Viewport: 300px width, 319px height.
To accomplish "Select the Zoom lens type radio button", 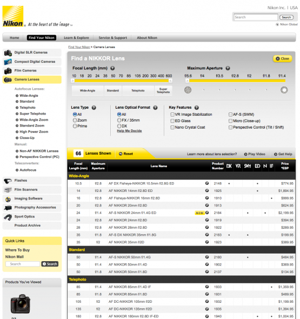I will click(x=75, y=120).
